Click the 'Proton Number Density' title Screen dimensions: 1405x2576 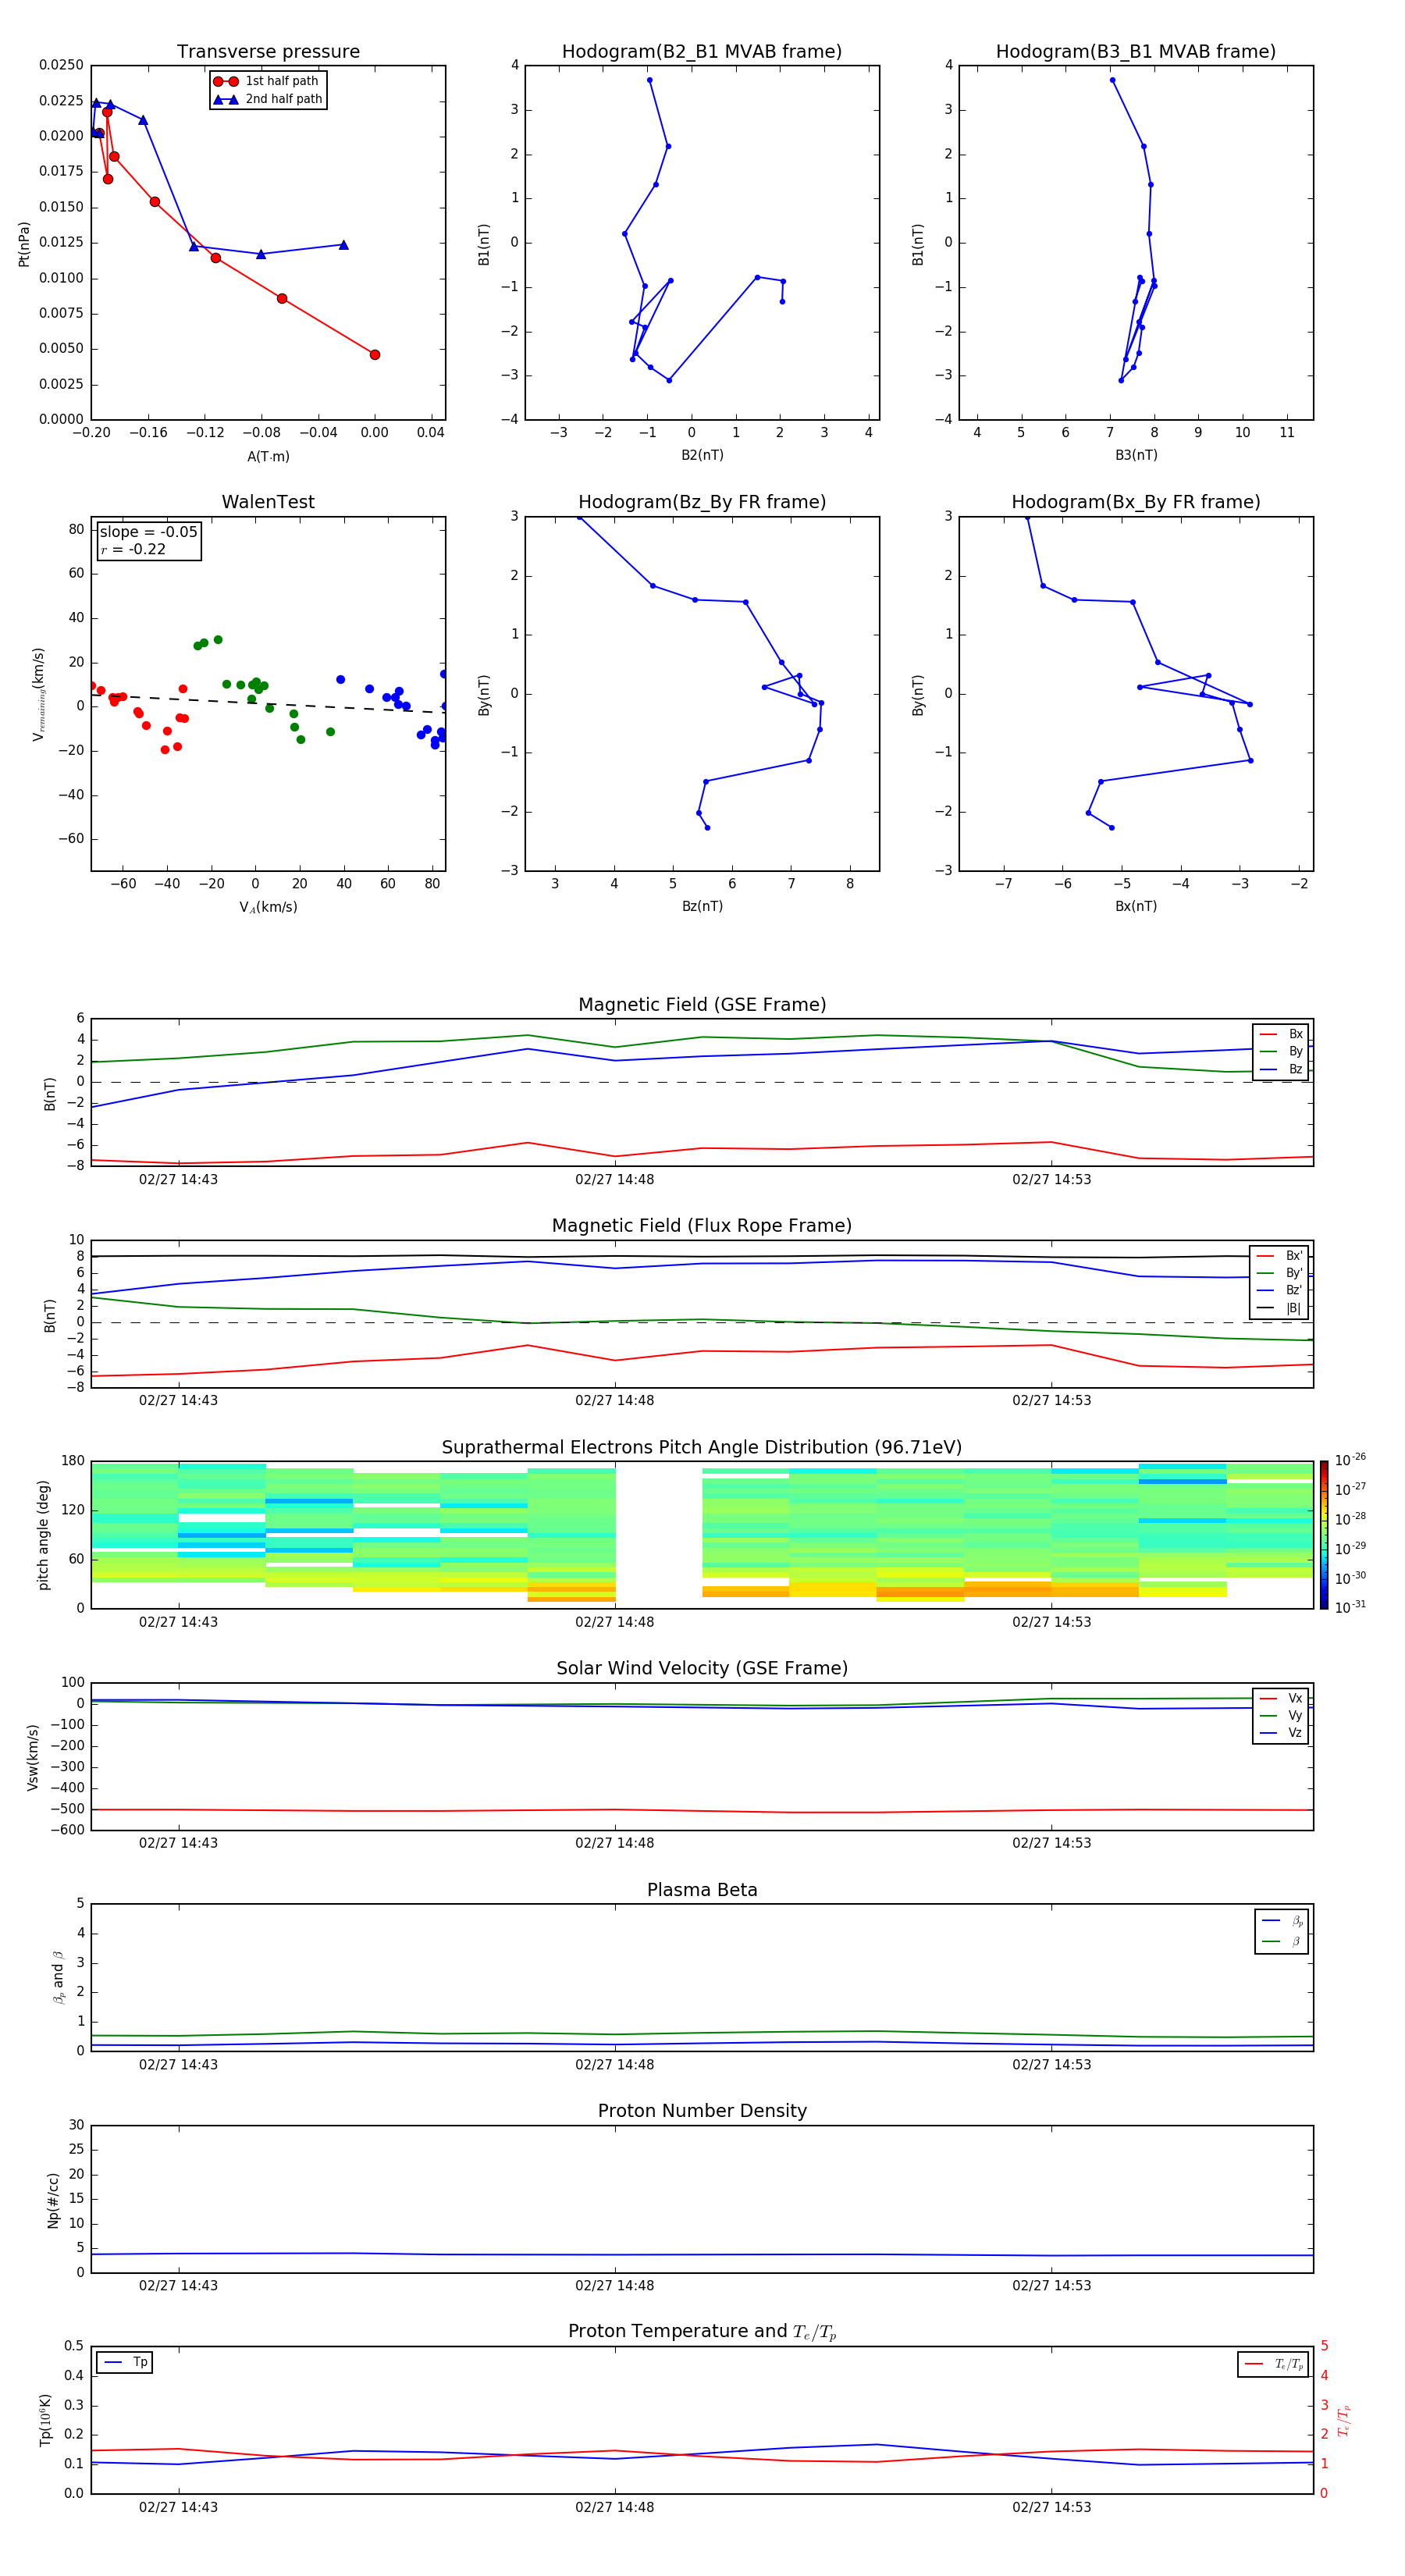point(702,2111)
